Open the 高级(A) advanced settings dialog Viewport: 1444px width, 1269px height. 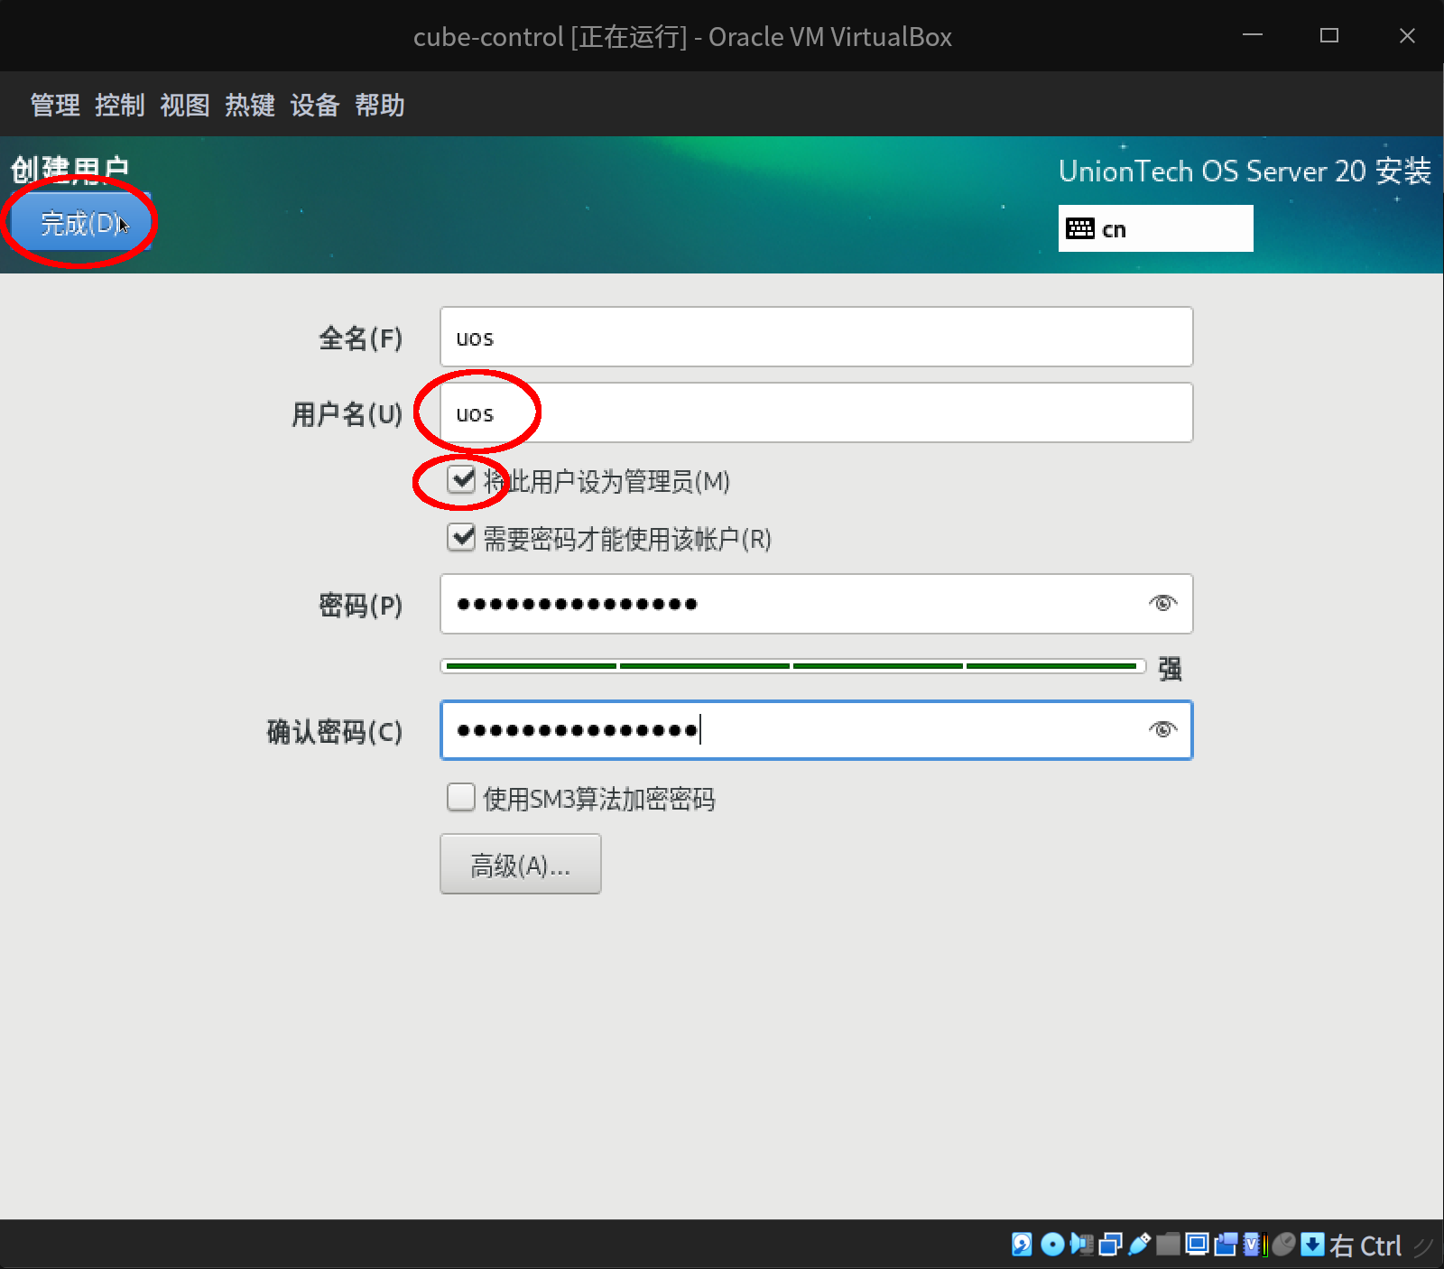pos(520,864)
